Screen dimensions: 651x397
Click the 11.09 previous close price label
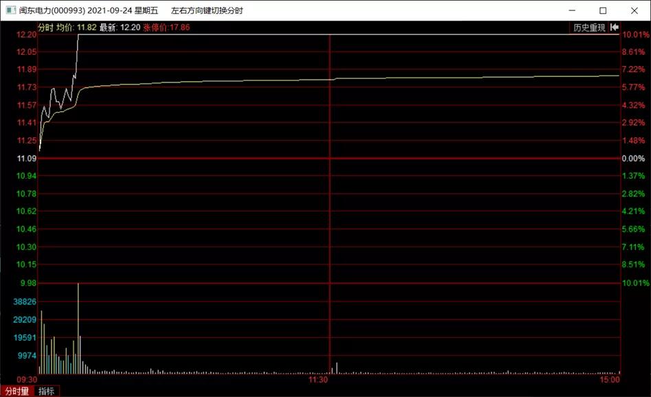pyautogui.click(x=27, y=159)
